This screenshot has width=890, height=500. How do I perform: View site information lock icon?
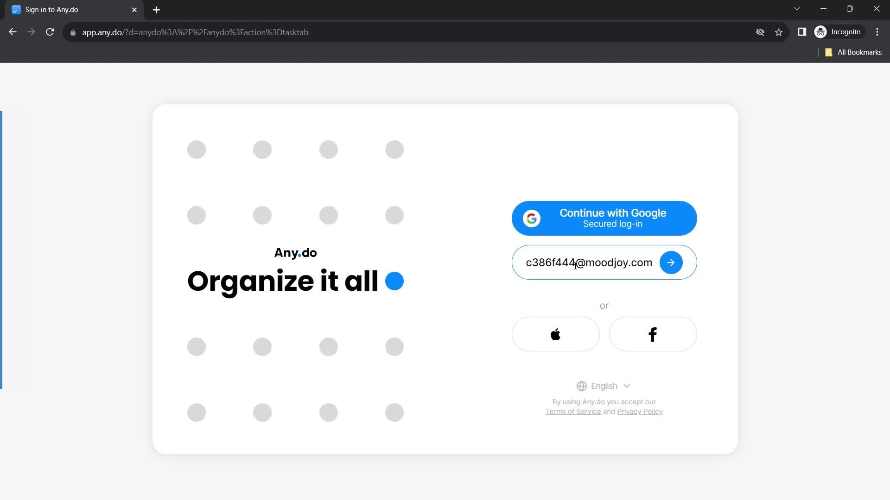73,32
